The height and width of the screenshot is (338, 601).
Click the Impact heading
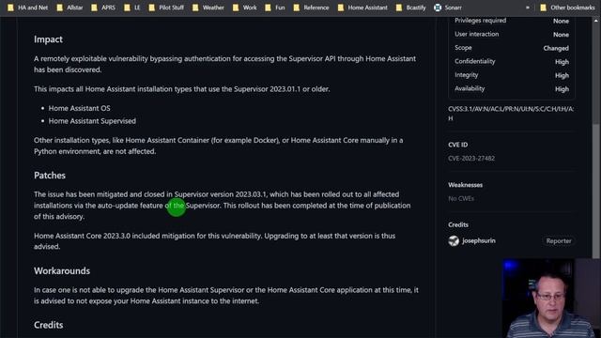pos(48,39)
